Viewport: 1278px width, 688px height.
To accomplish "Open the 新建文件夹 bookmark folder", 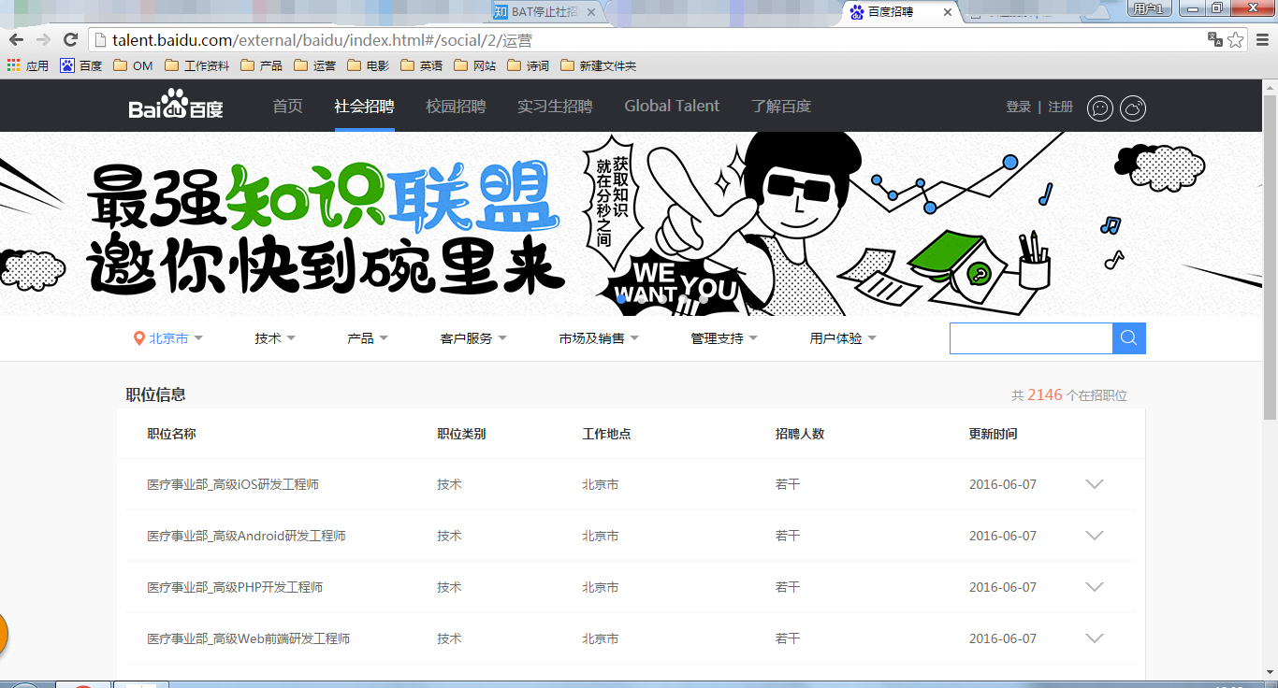I will (x=598, y=65).
